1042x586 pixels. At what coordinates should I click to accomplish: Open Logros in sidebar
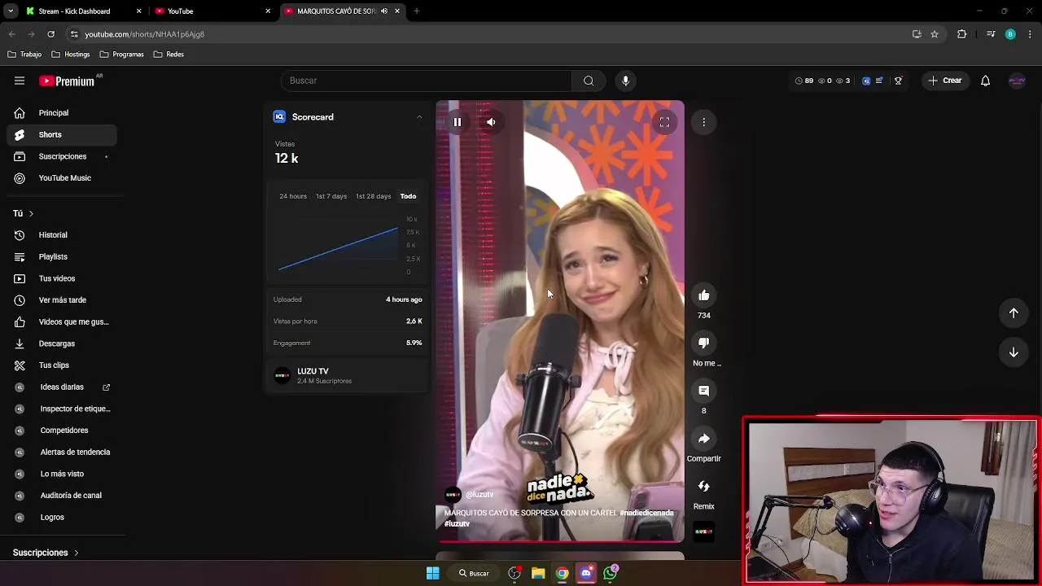(62, 517)
